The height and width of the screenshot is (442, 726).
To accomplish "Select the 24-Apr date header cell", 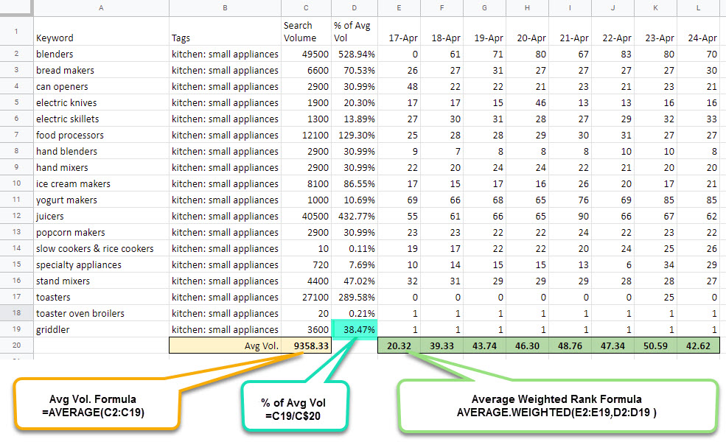I will point(701,38).
